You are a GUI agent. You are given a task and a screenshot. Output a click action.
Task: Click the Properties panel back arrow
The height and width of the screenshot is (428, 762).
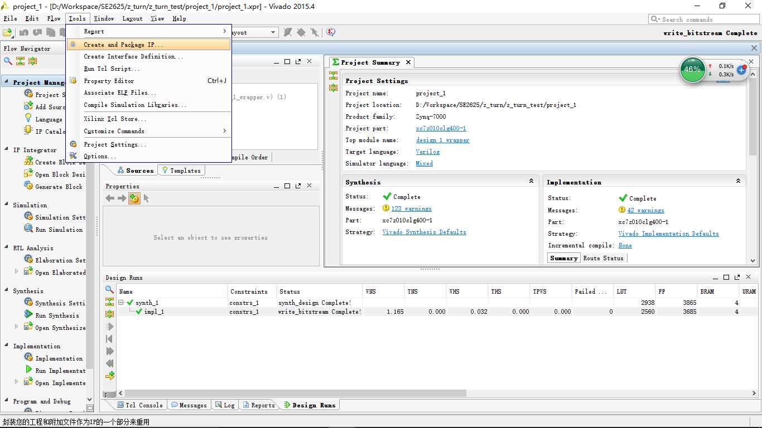(x=110, y=198)
